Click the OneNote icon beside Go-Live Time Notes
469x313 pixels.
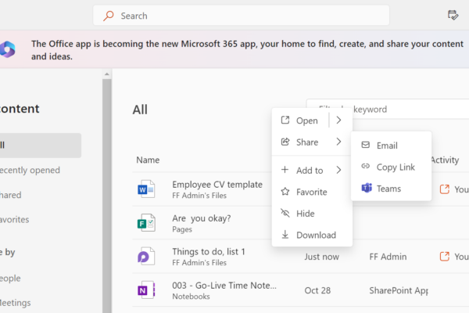(147, 290)
